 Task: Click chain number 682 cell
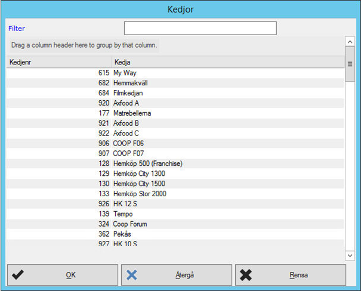[x=58, y=83]
